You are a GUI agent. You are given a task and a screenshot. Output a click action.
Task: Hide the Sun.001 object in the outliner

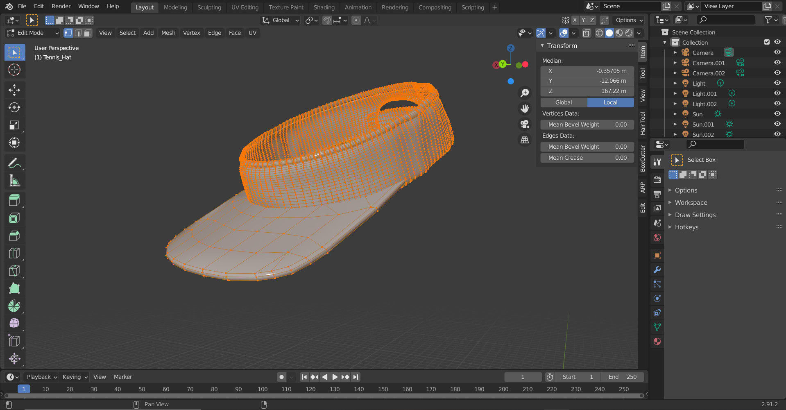click(x=777, y=124)
